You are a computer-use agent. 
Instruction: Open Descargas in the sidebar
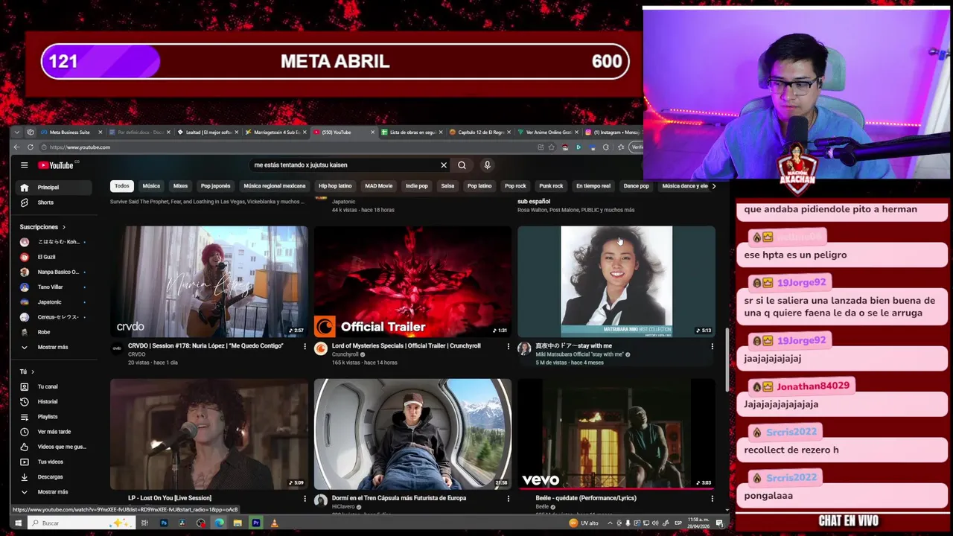tap(52, 476)
